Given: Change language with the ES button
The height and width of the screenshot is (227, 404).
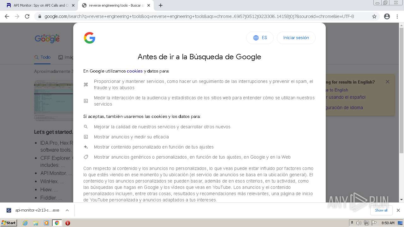Looking at the screenshot, I should point(260,38).
